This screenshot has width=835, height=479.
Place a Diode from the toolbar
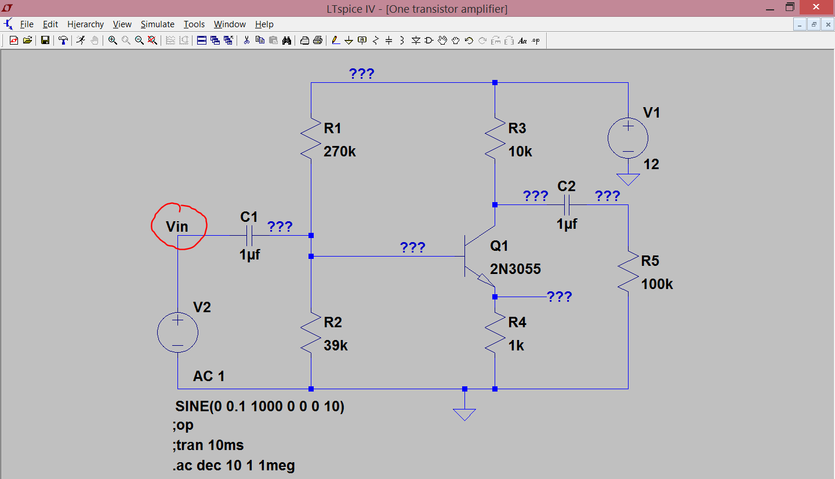(x=416, y=41)
